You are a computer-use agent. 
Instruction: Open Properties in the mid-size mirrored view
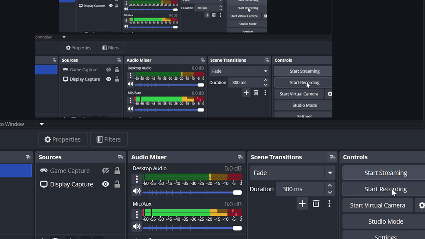tap(78, 48)
